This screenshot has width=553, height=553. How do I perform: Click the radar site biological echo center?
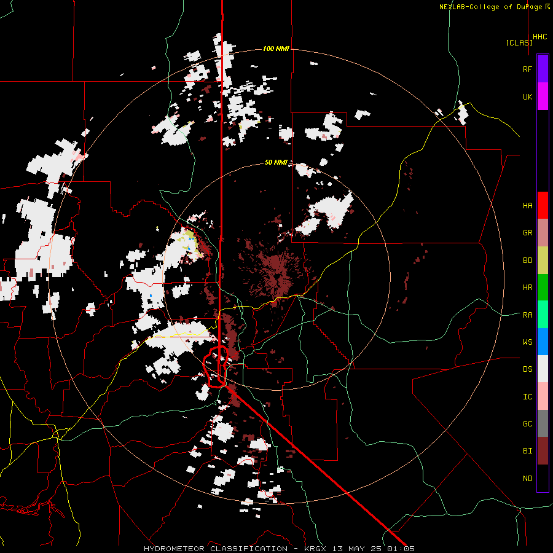(x=276, y=276)
